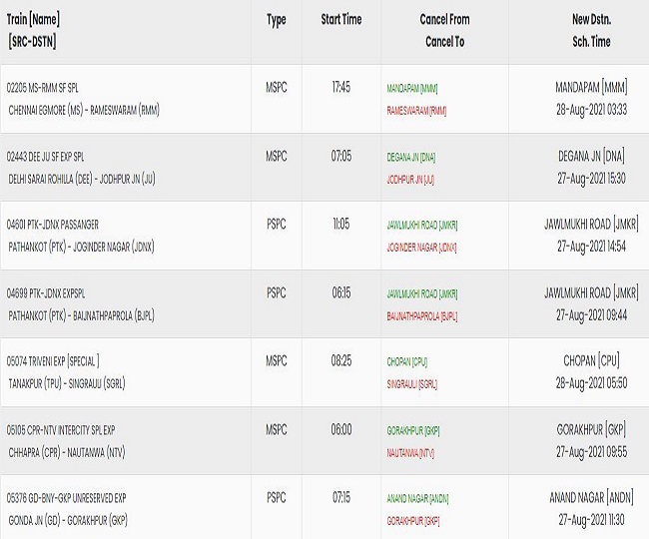Click green DEGANA JN [DNA] station
The image size is (649, 539).
[x=411, y=157]
